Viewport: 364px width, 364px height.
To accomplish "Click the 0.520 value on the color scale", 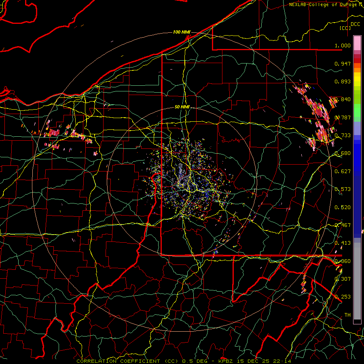I will click(x=343, y=207).
